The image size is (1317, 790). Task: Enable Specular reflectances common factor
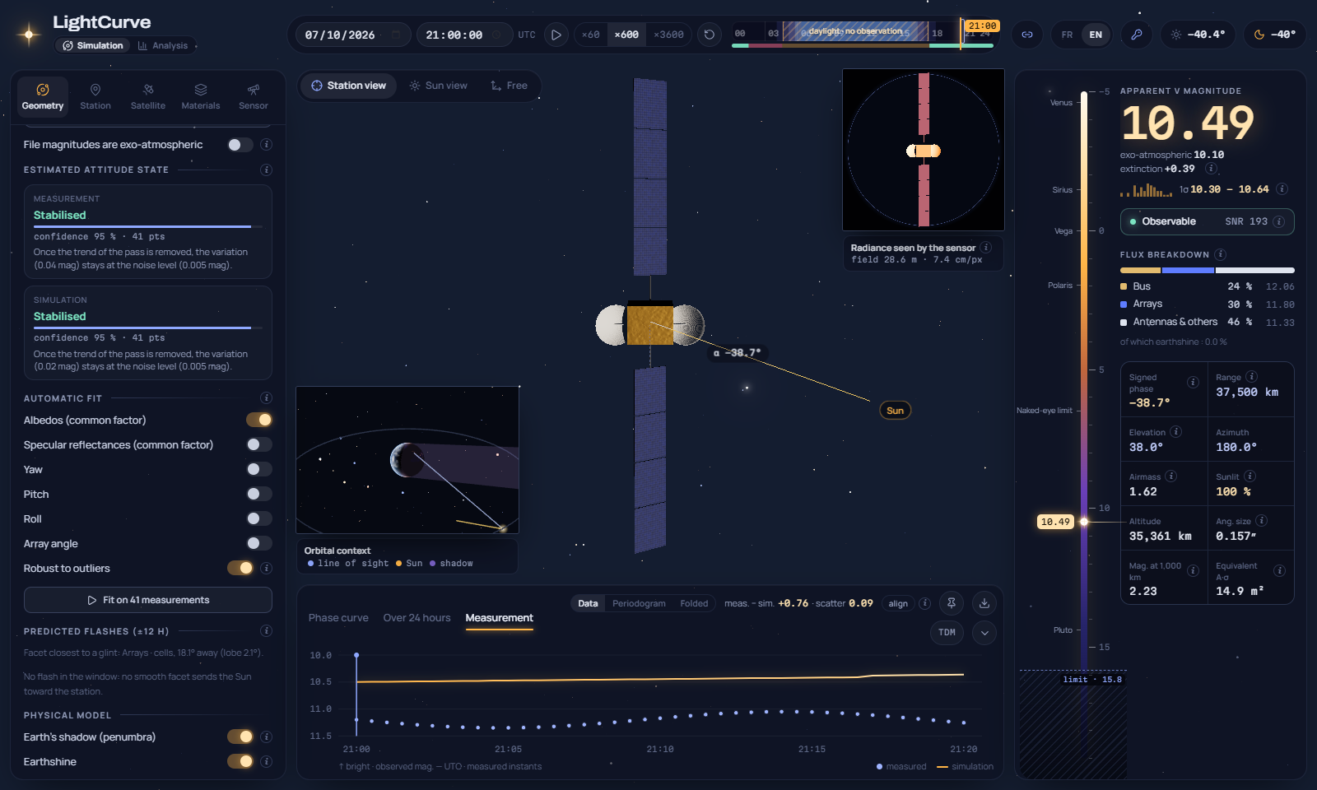click(259, 444)
